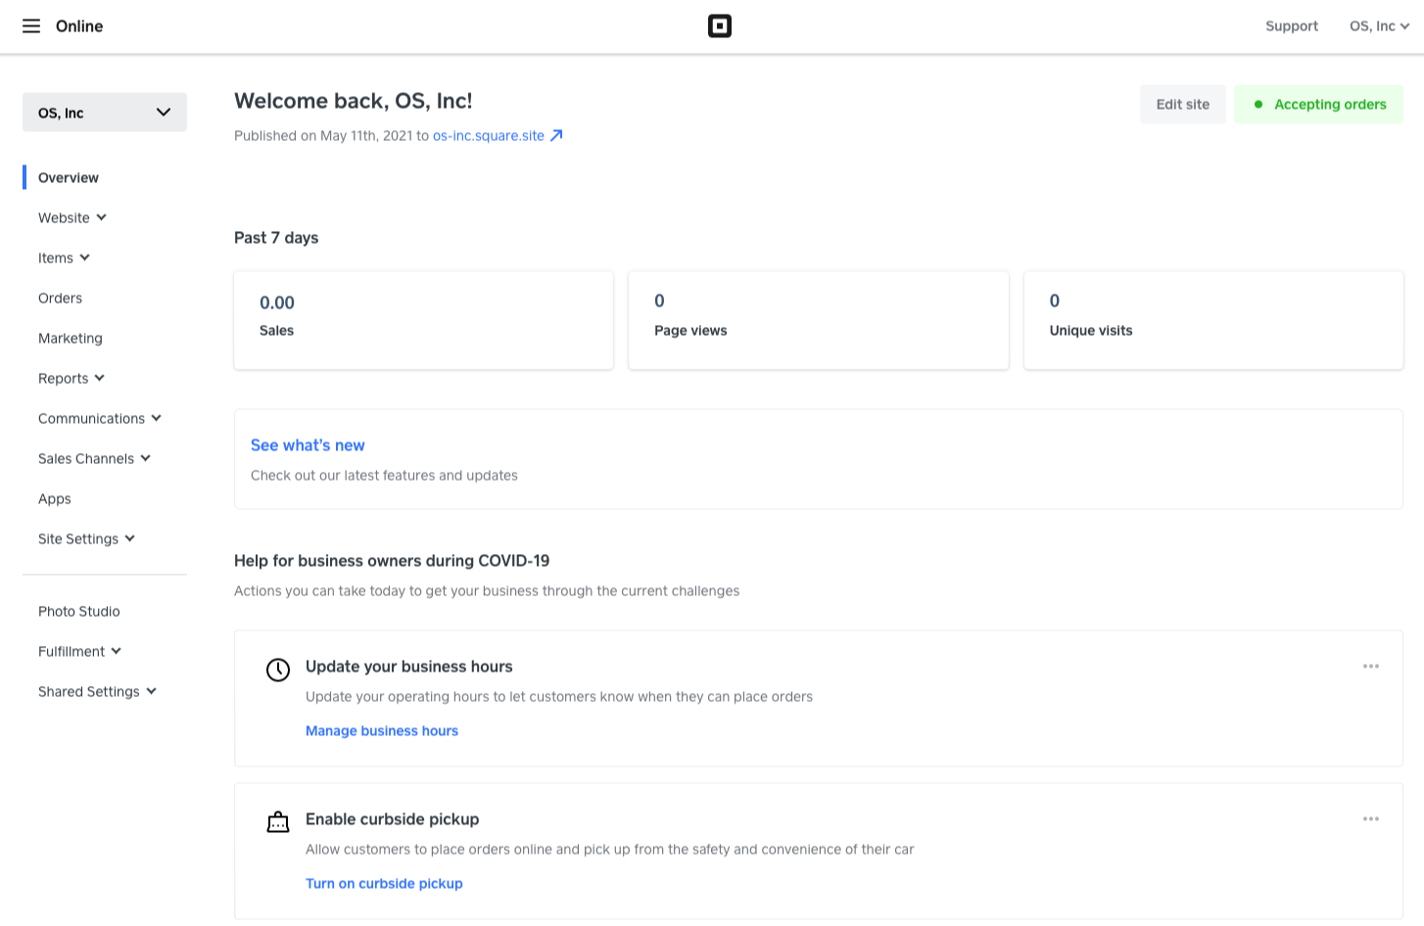The height and width of the screenshot is (926, 1424).
Task: Expand the Shared Settings menu section
Action: 98,692
